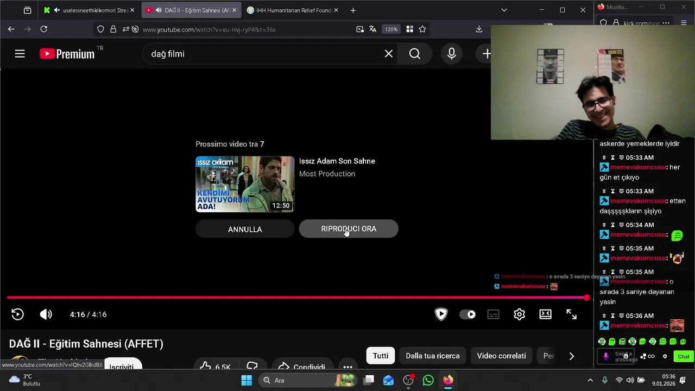Open the player settings gear
695x391 pixels.
tap(520, 314)
